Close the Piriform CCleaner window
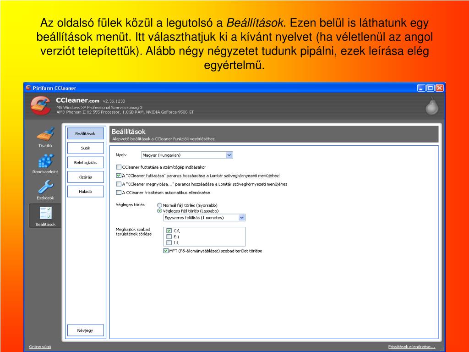The image size is (469, 352). tap(439, 88)
